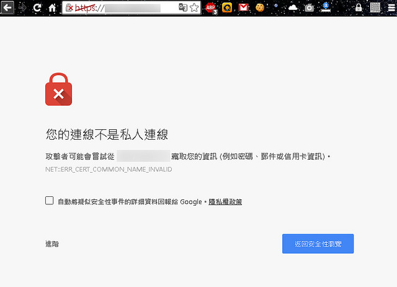Click the padlock extension icon

point(359,8)
